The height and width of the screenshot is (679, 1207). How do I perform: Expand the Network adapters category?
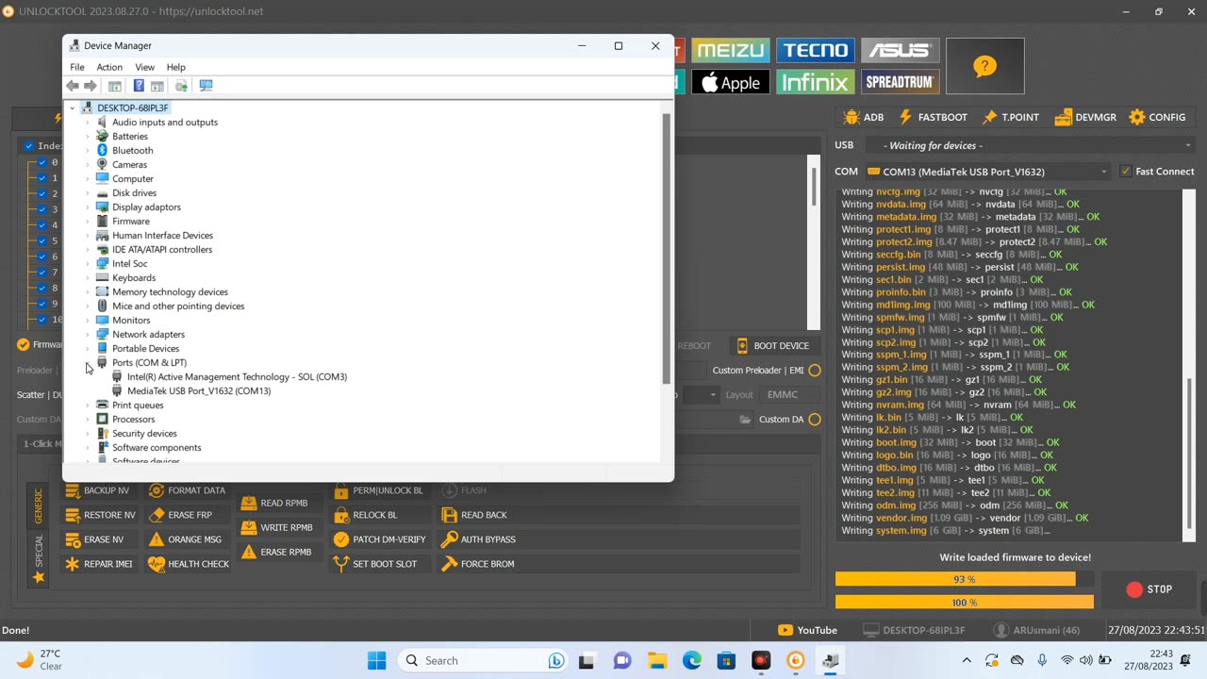click(x=88, y=335)
